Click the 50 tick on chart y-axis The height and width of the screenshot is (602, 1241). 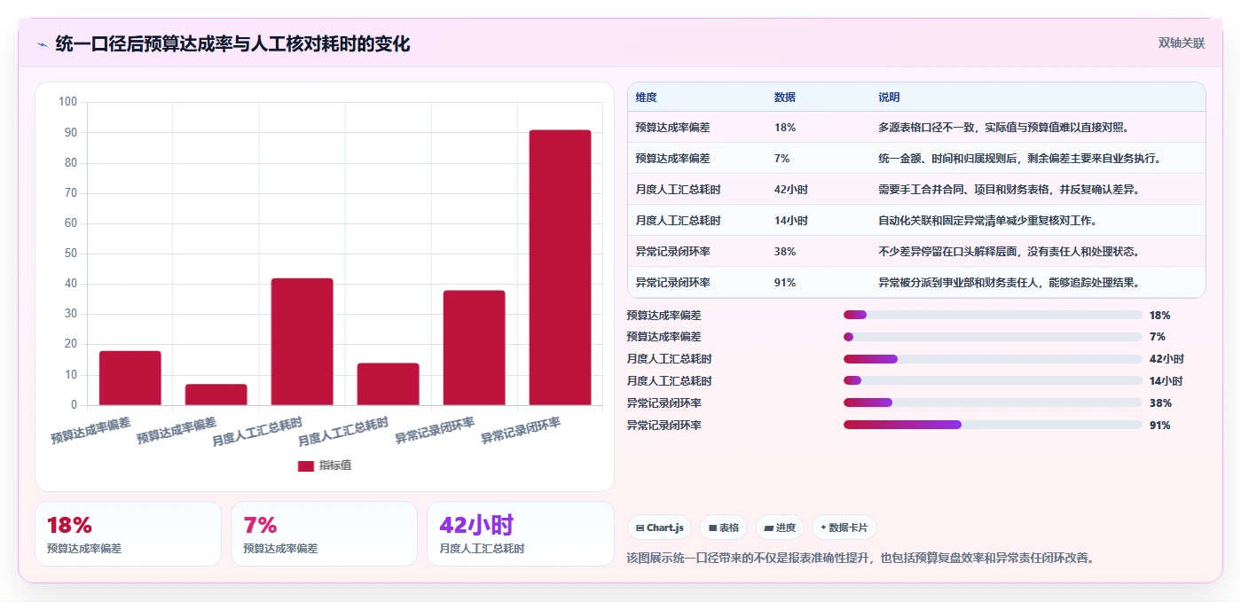pyautogui.click(x=70, y=254)
